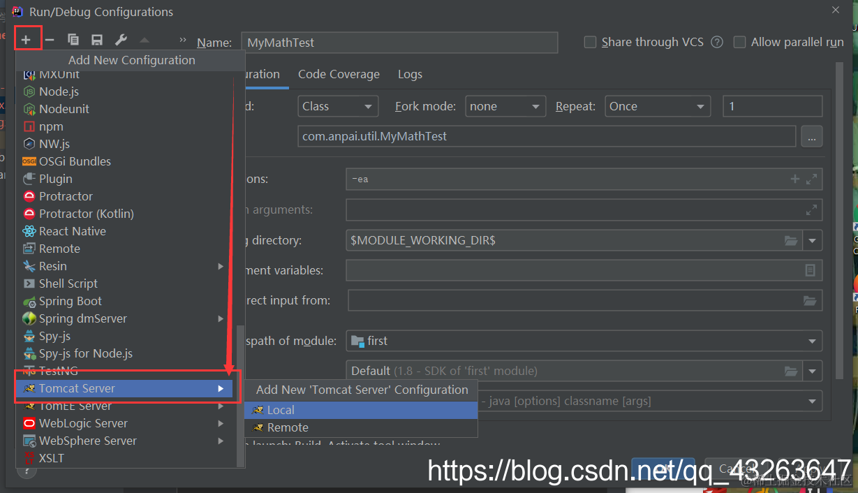The height and width of the screenshot is (493, 858).
Task: Click expand icon in program arguments field
Action: tap(811, 209)
